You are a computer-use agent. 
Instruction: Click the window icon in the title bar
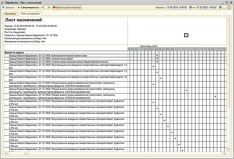[x=3, y=2]
